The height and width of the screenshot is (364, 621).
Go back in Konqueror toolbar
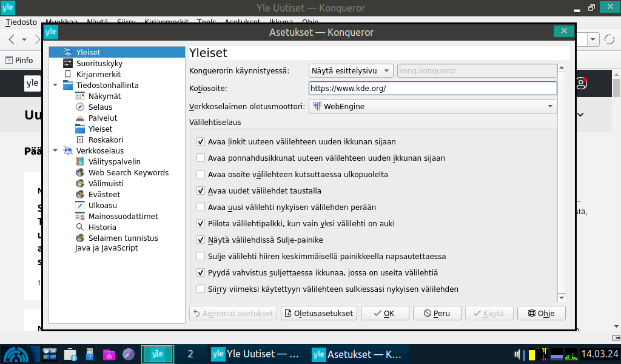(x=12, y=39)
